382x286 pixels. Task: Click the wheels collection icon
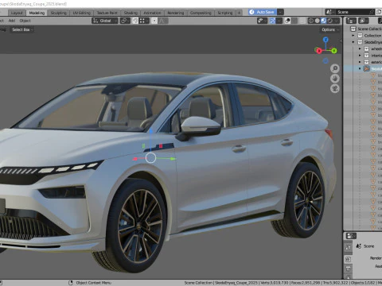click(x=366, y=48)
